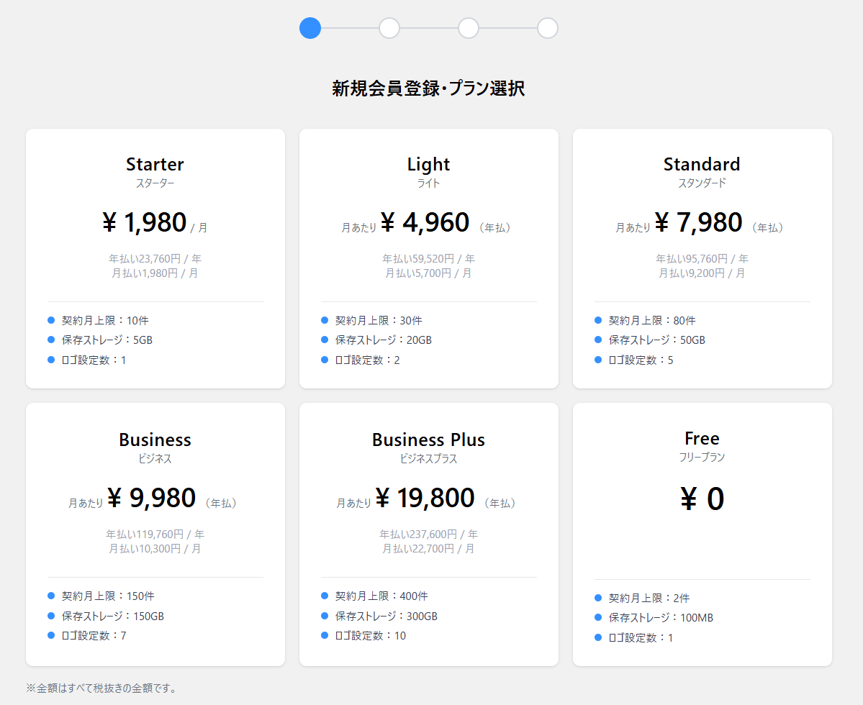Viewport: 863px width, 705px height.
Task: Click bullet beside Business Plus ロゴ設定数:10
Action: [x=325, y=635]
